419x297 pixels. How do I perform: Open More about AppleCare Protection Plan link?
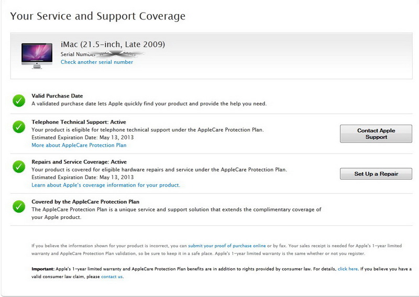click(x=79, y=145)
